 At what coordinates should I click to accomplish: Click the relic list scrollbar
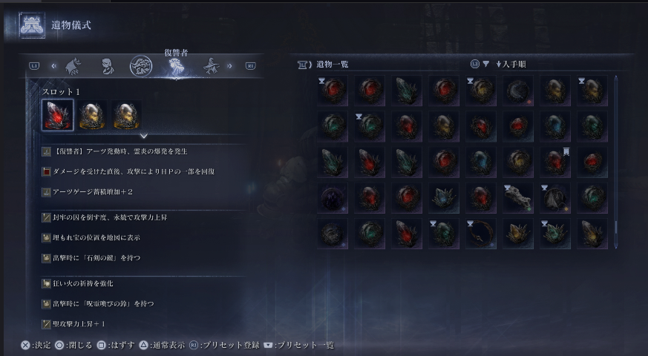click(616, 162)
